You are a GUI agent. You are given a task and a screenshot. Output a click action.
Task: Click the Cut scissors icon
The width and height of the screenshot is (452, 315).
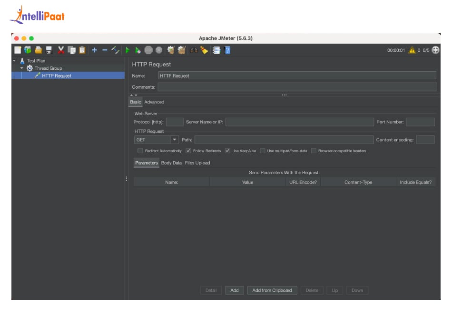pyautogui.click(x=61, y=50)
